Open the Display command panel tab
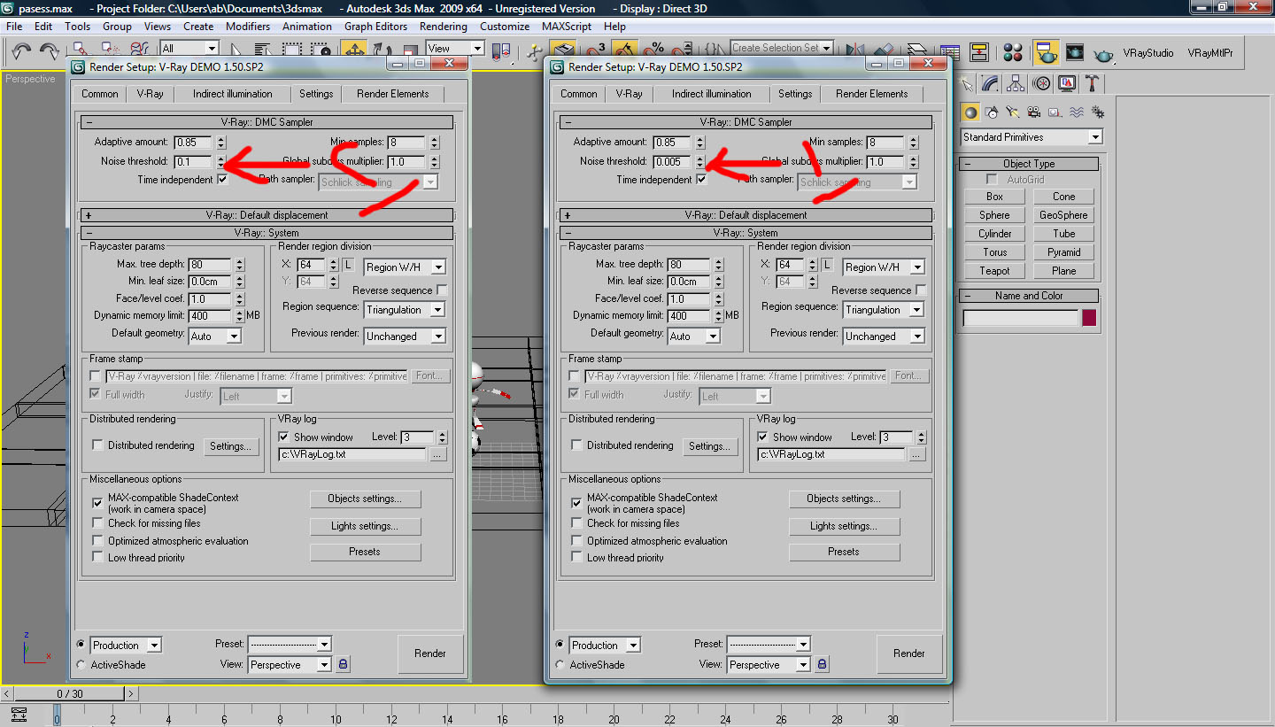Screen dimensions: 1275x727 (x=1067, y=83)
